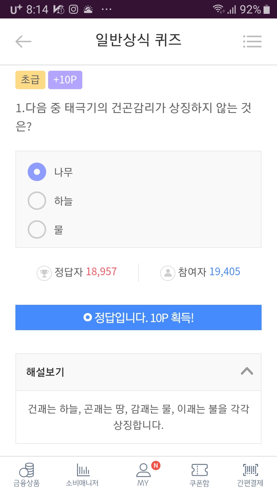The width and height of the screenshot is (277, 492).
Task: Select the 나무 radio option
Action: coord(37,172)
